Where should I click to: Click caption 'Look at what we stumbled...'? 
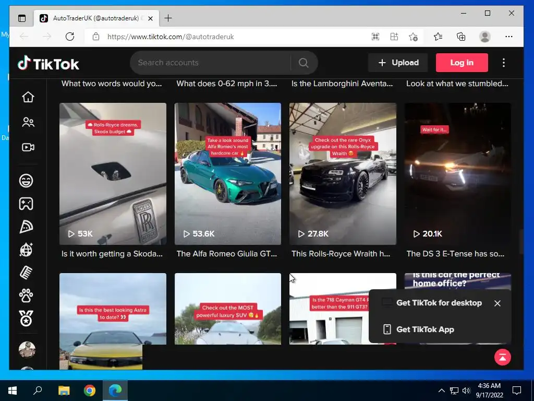(x=457, y=84)
